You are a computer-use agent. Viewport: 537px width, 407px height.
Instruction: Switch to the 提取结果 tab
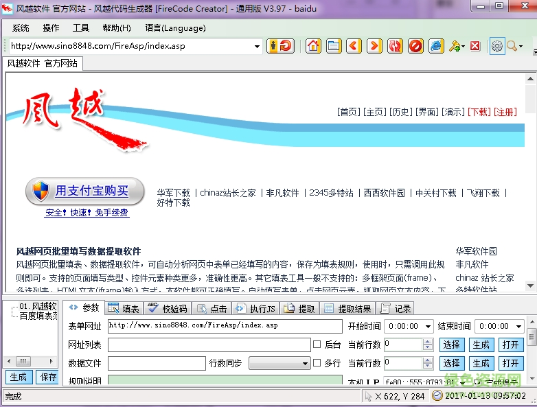pyautogui.click(x=347, y=309)
